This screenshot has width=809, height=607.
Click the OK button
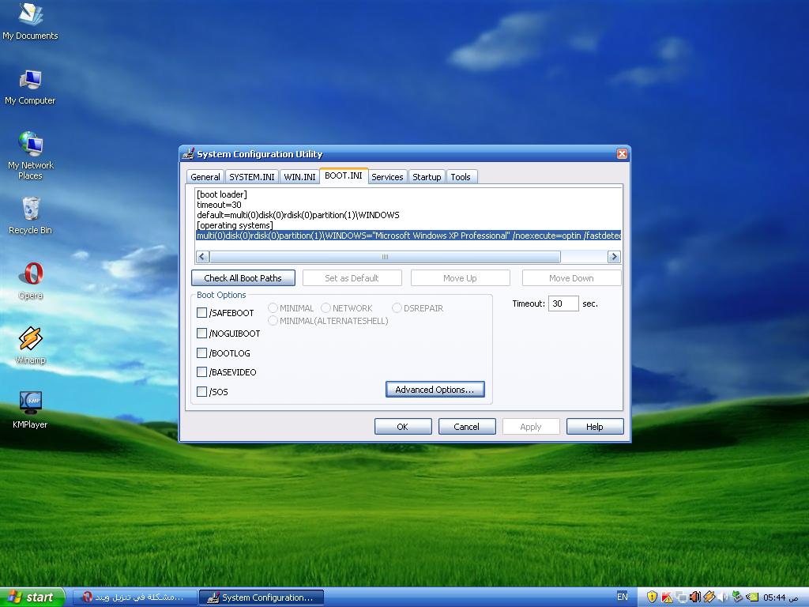click(x=403, y=427)
